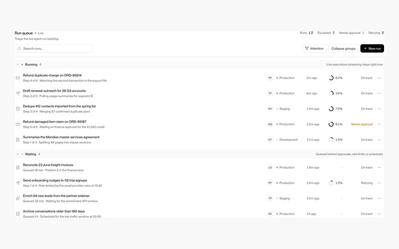Screen dimensions: 399x249
Task: Click document icon next to Summarise Meridian agreement
Action: 18,140
